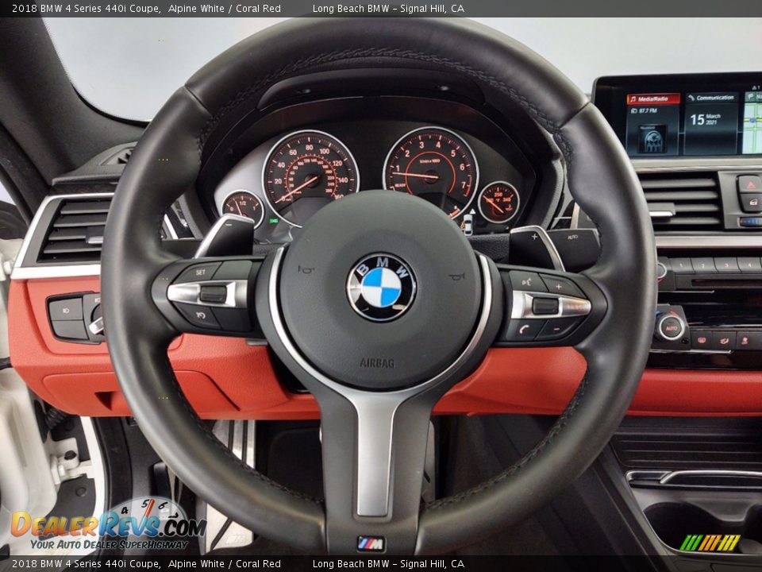Toggle the windshield defrost button
The image size is (762, 572).
coord(702,340)
